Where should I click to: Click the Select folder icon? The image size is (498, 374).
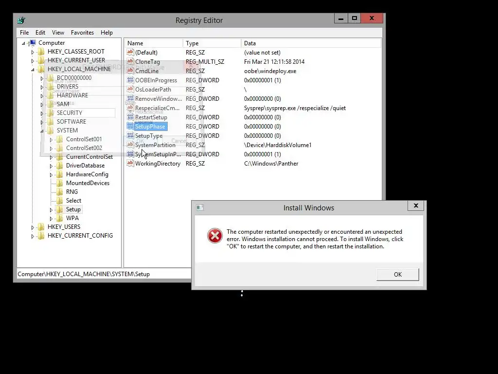[60, 201]
